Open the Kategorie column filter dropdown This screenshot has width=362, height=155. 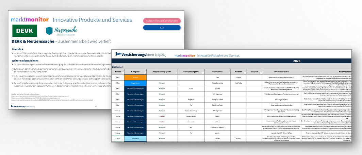click(145, 73)
